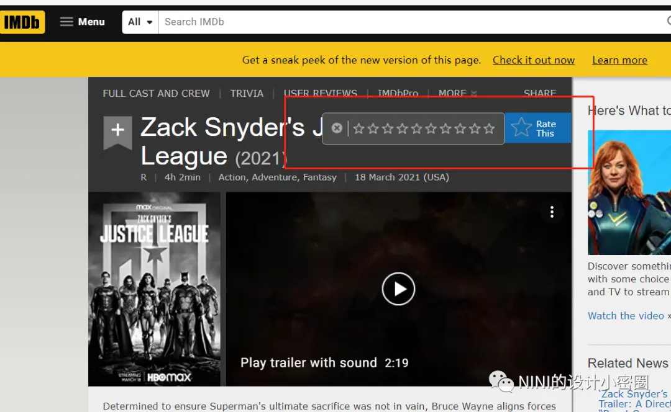Expand the MORE dropdown
671x412 pixels.
tap(457, 92)
